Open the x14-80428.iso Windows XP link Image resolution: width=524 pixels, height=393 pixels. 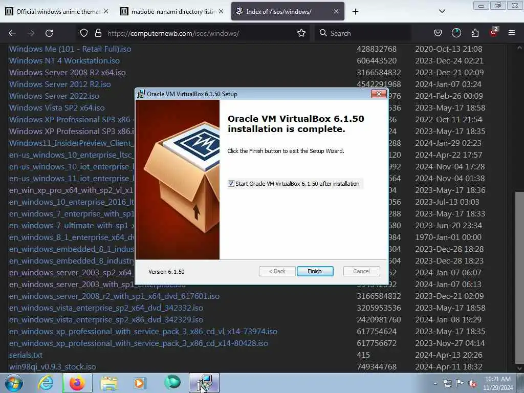138,343
